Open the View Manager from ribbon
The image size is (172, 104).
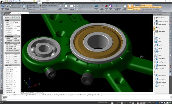(x=31, y=5)
